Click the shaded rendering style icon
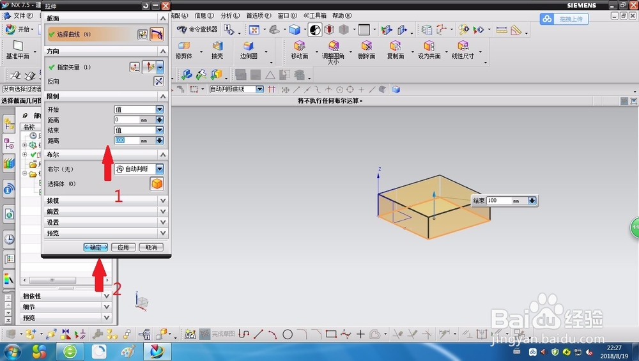Screen dimensions: 639x361 click(314, 30)
